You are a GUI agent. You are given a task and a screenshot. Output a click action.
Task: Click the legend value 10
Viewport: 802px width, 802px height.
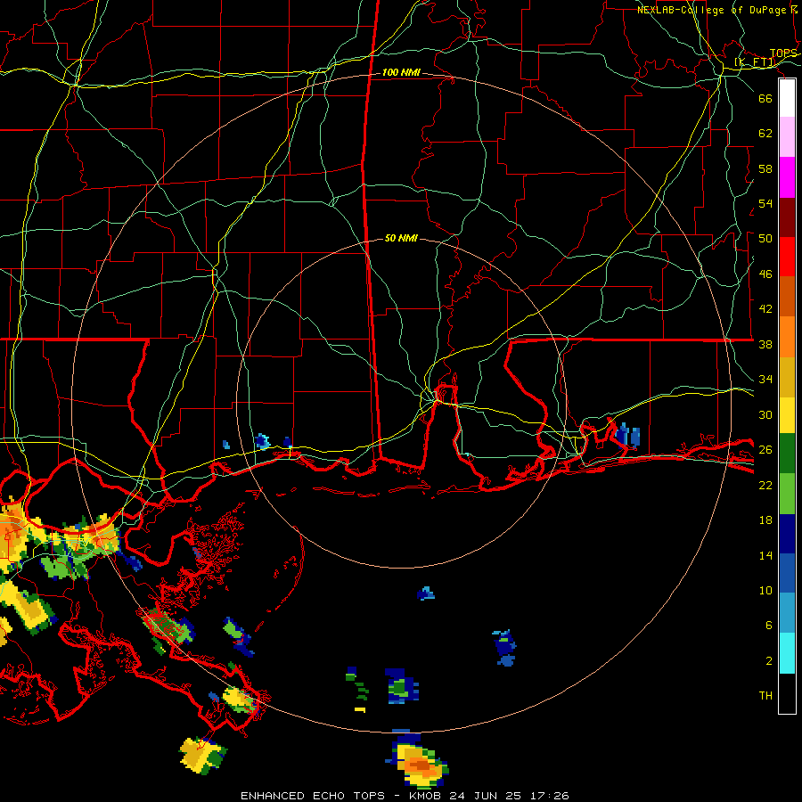(765, 590)
